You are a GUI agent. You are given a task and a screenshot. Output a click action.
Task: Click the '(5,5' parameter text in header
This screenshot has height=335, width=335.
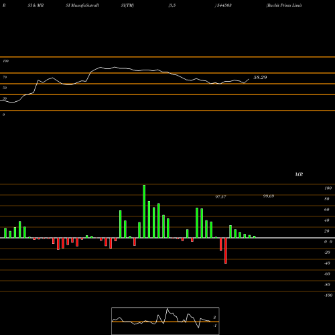pyautogui.click(x=172, y=5)
